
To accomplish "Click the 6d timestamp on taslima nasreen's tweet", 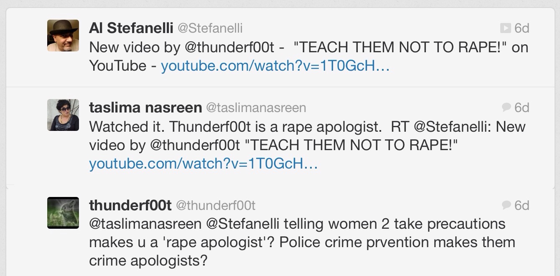I will point(522,108).
